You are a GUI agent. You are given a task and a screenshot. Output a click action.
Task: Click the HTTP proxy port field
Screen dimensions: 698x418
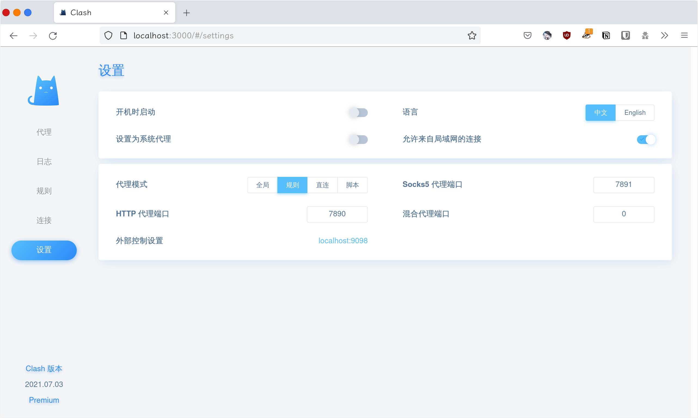tap(337, 214)
